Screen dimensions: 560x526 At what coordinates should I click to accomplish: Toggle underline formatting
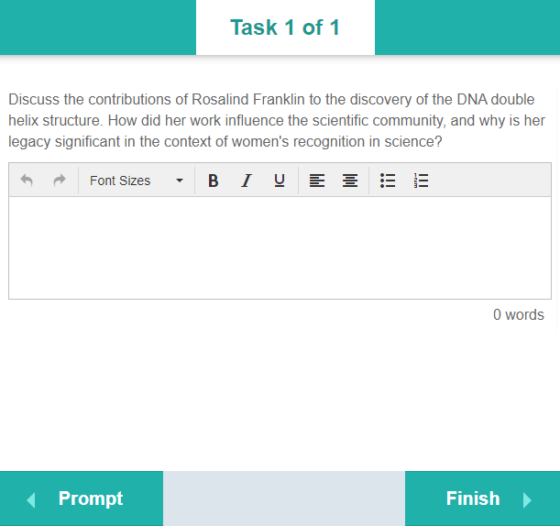[x=280, y=181]
